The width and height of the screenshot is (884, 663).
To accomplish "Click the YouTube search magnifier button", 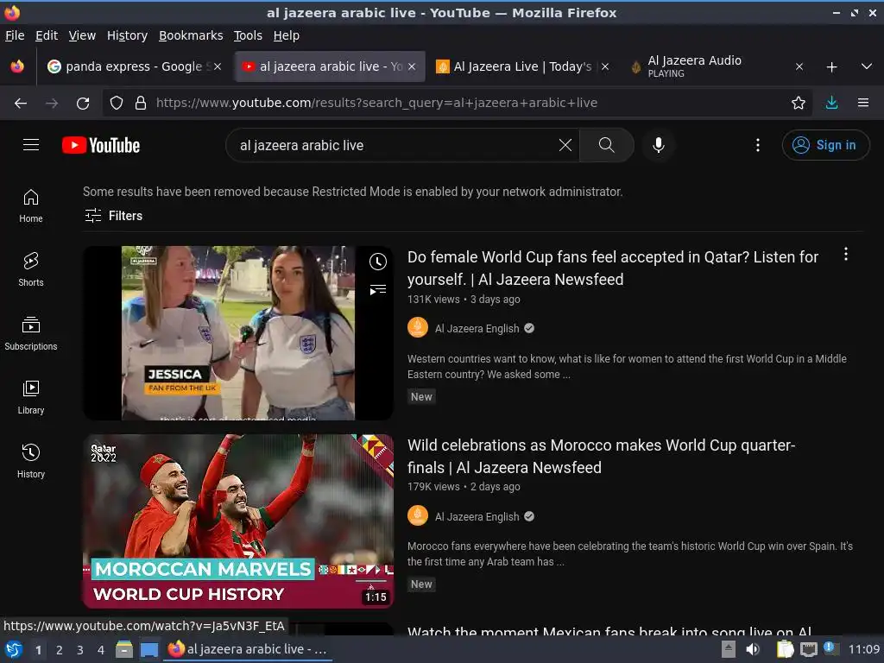I will (606, 145).
